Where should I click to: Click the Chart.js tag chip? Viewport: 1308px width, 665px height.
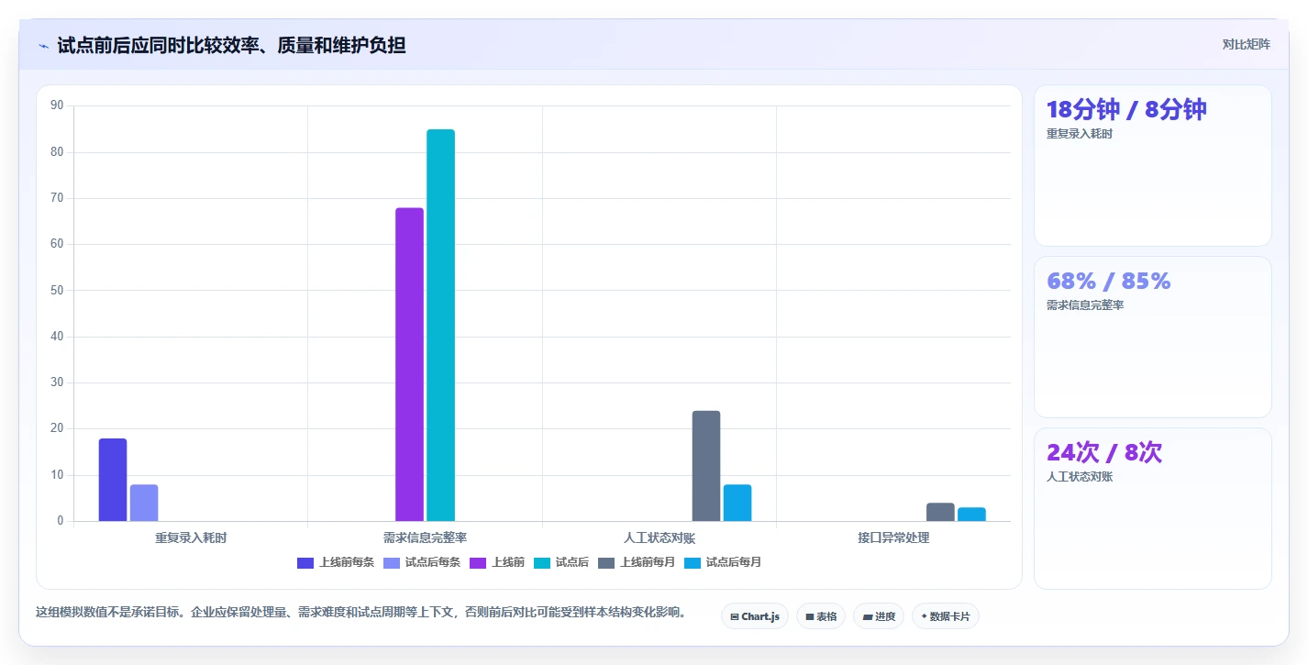click(755, 616)
